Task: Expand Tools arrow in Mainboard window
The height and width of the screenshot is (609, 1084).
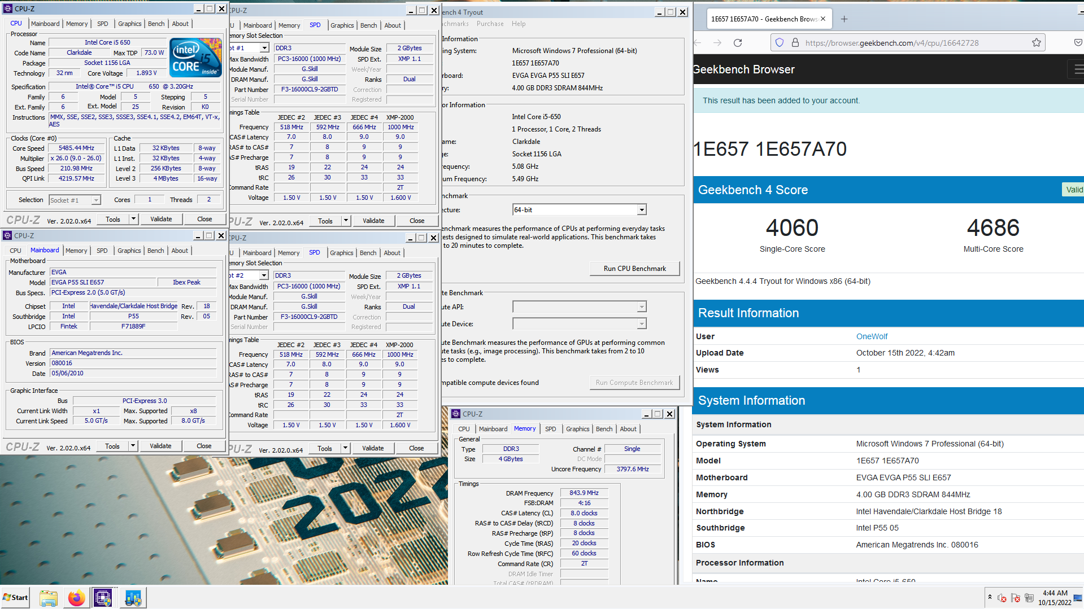Action: tap(133, 446)
